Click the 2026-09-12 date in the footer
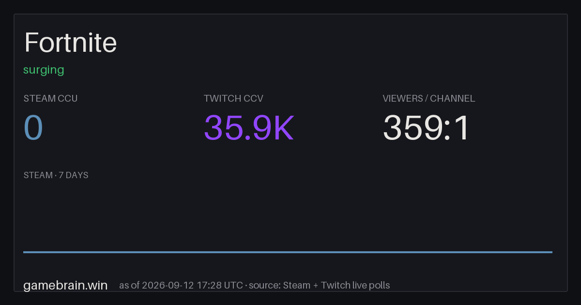 click(x=168, y=285)
